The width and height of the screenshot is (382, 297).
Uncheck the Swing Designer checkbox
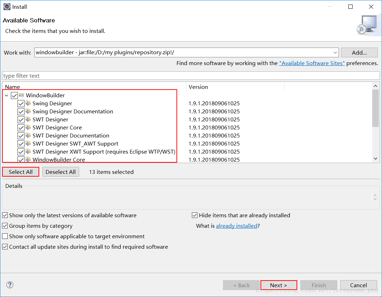[x=21, y=104]
